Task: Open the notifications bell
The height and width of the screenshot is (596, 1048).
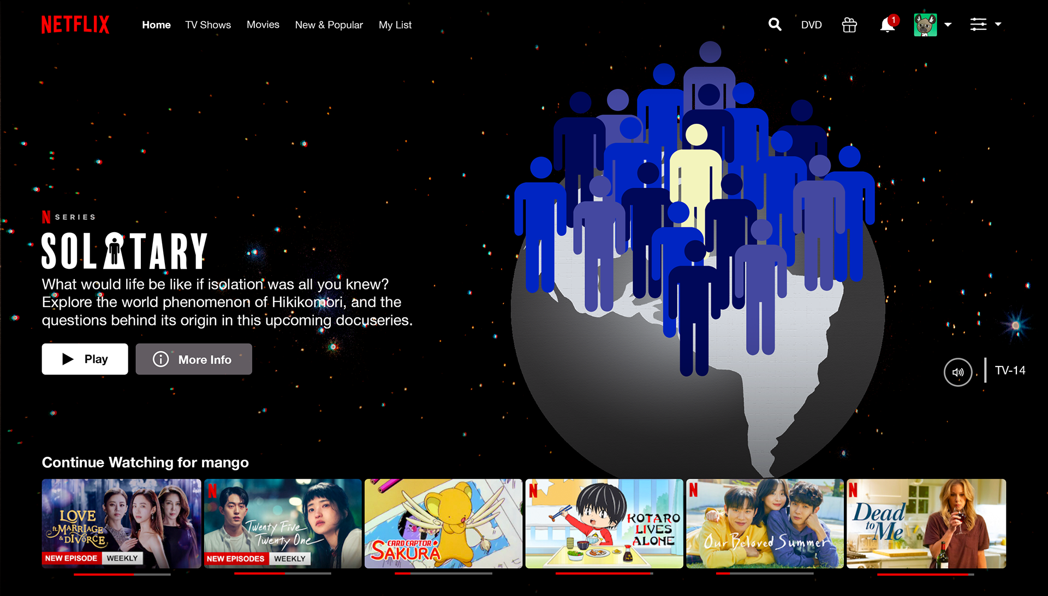Action: [x=888, y=25]
